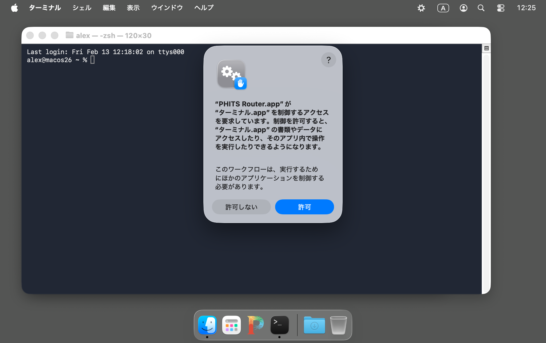Click the 許可 allow button
Image resolution: width=546 pixels, height=343 pixels.
[x=304, y=207]
